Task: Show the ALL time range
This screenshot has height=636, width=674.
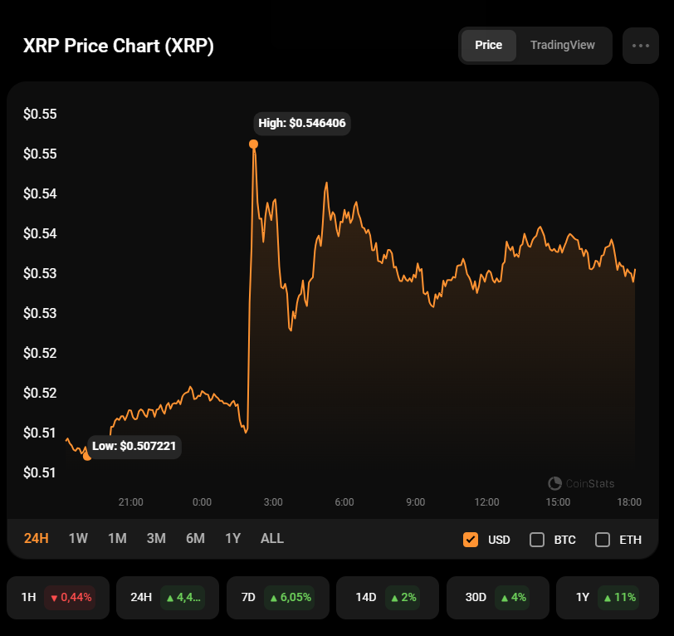Action: pyautogui.click(x=272, y=538)
